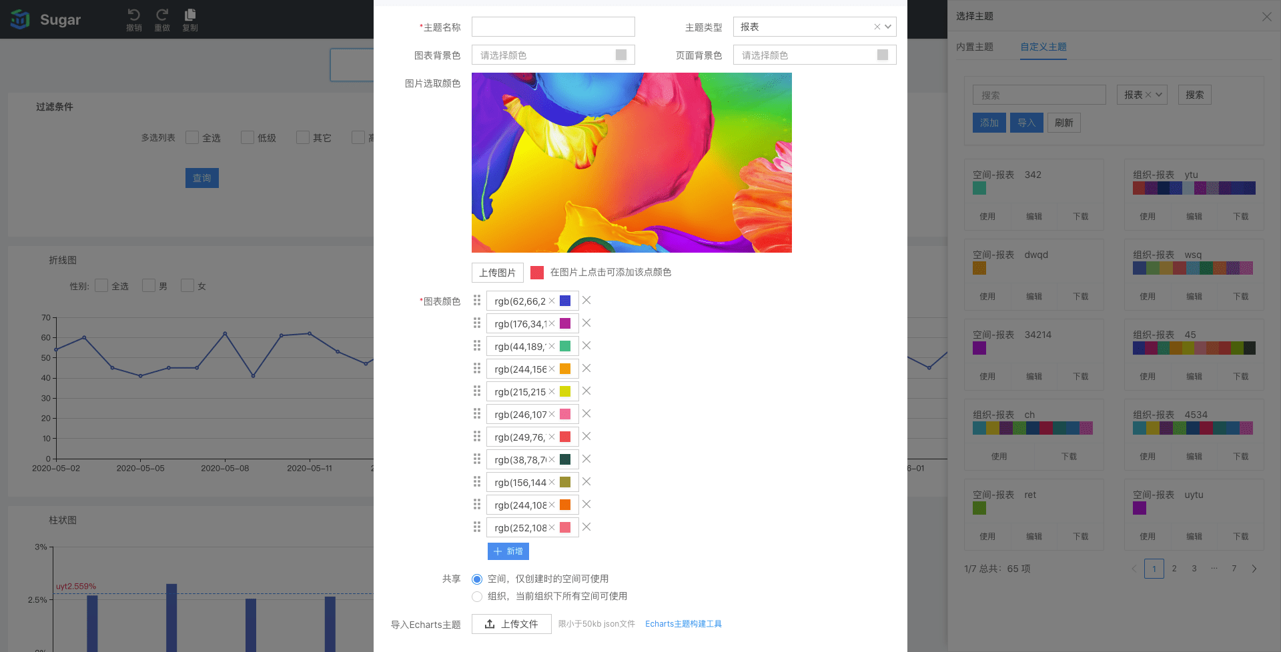Clear the 主题类型 selection
Image resolution: width=1281 pixels, height=652 pixels.
tap(877, 27)
